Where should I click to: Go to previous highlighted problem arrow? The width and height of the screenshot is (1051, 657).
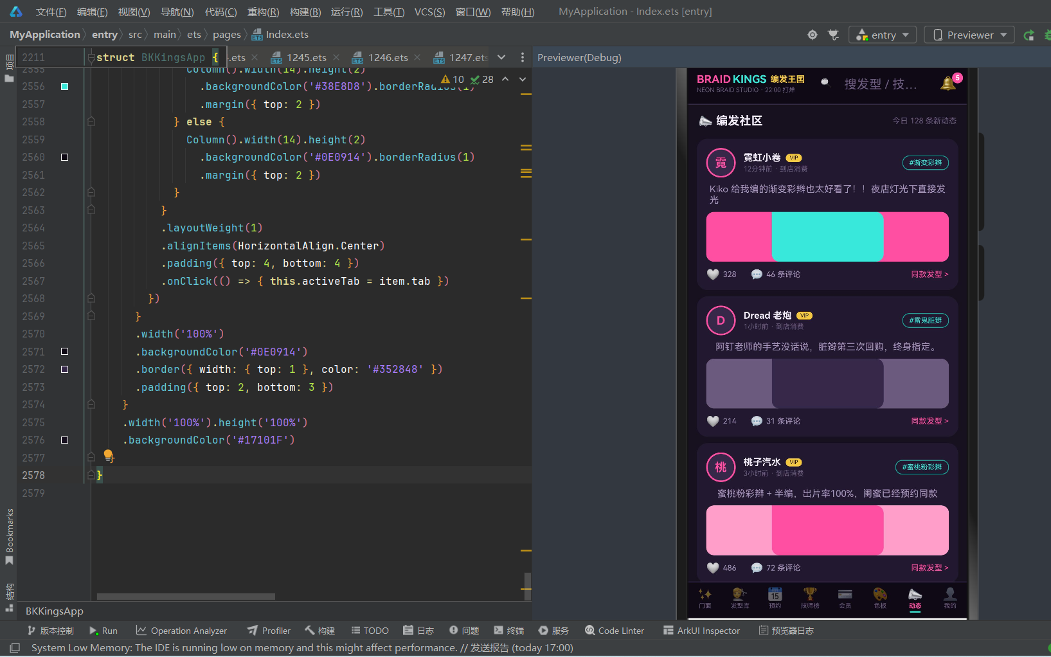(x=505, y=79)
